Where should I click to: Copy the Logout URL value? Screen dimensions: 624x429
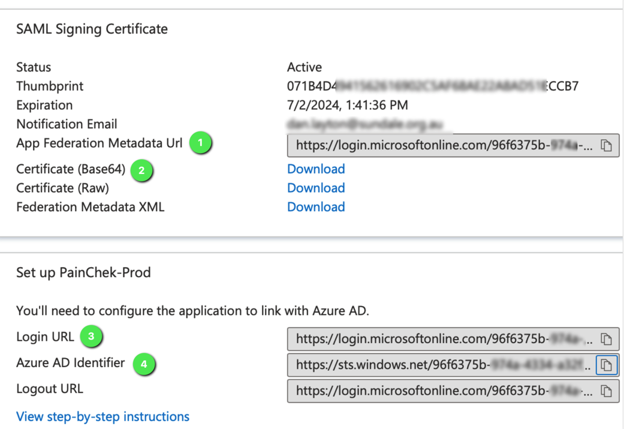click(x=606, y=391)
